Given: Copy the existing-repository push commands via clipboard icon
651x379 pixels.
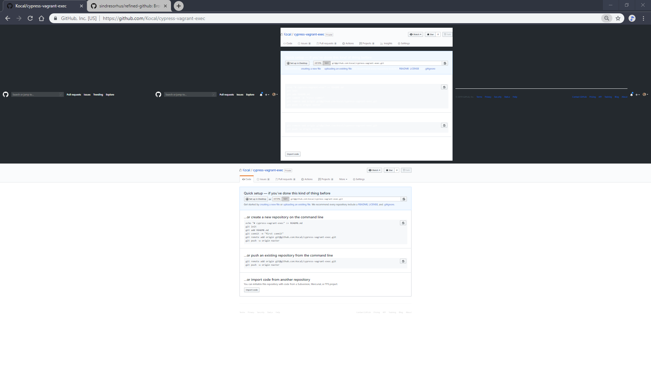Looking at the screenshot, I should (403, 261).
